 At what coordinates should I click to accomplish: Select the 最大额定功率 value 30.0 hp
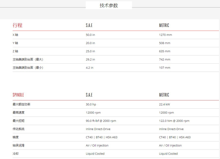tap(91, 104)
